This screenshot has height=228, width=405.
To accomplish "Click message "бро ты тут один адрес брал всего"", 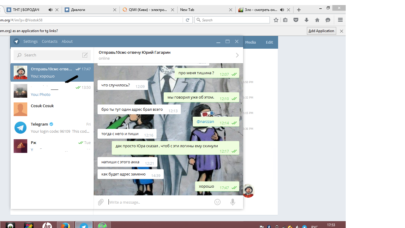I will click(x=139, y=110).
